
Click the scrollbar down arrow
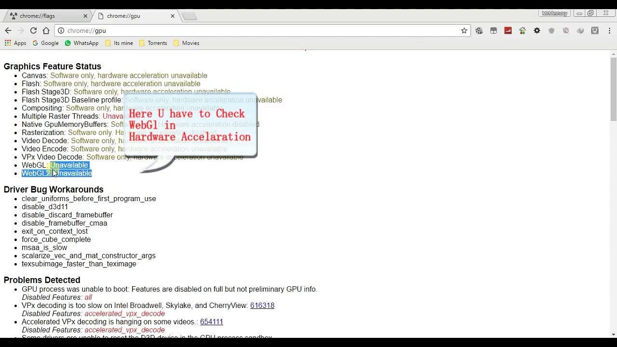pos(613,334)
